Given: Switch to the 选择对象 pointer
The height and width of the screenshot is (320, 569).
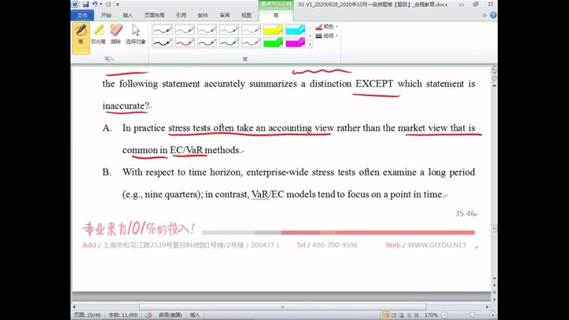Looking at the screenshot, I should pyautogui.click(x=136, y=34).
